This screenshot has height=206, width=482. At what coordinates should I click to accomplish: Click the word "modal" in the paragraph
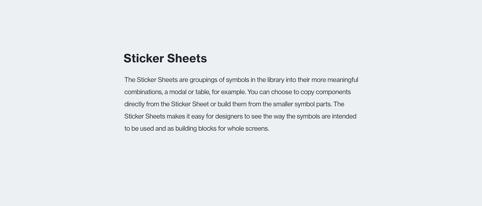(178, 92)
